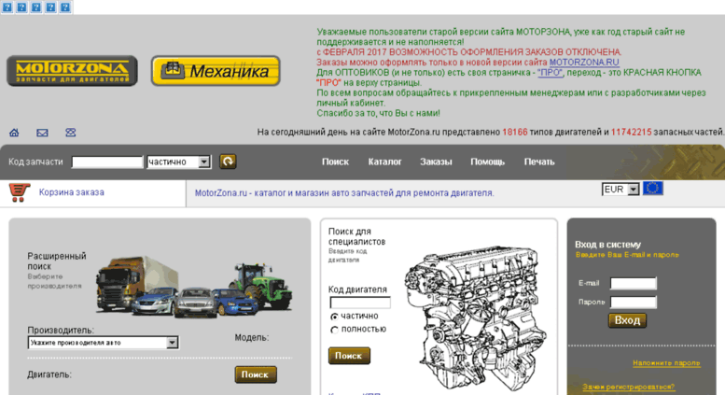This screenshot has height=395, width=725.
Task: Select the 'частично' radio button
Action: (334, 317)
